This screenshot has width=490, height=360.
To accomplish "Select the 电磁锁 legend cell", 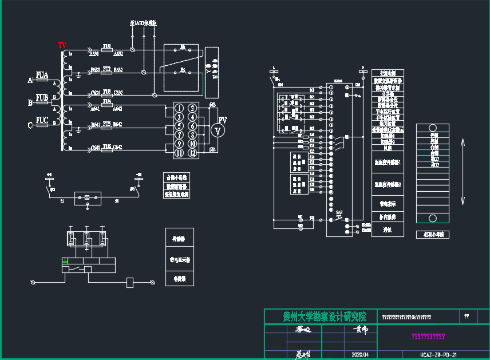I will [180, 279].
